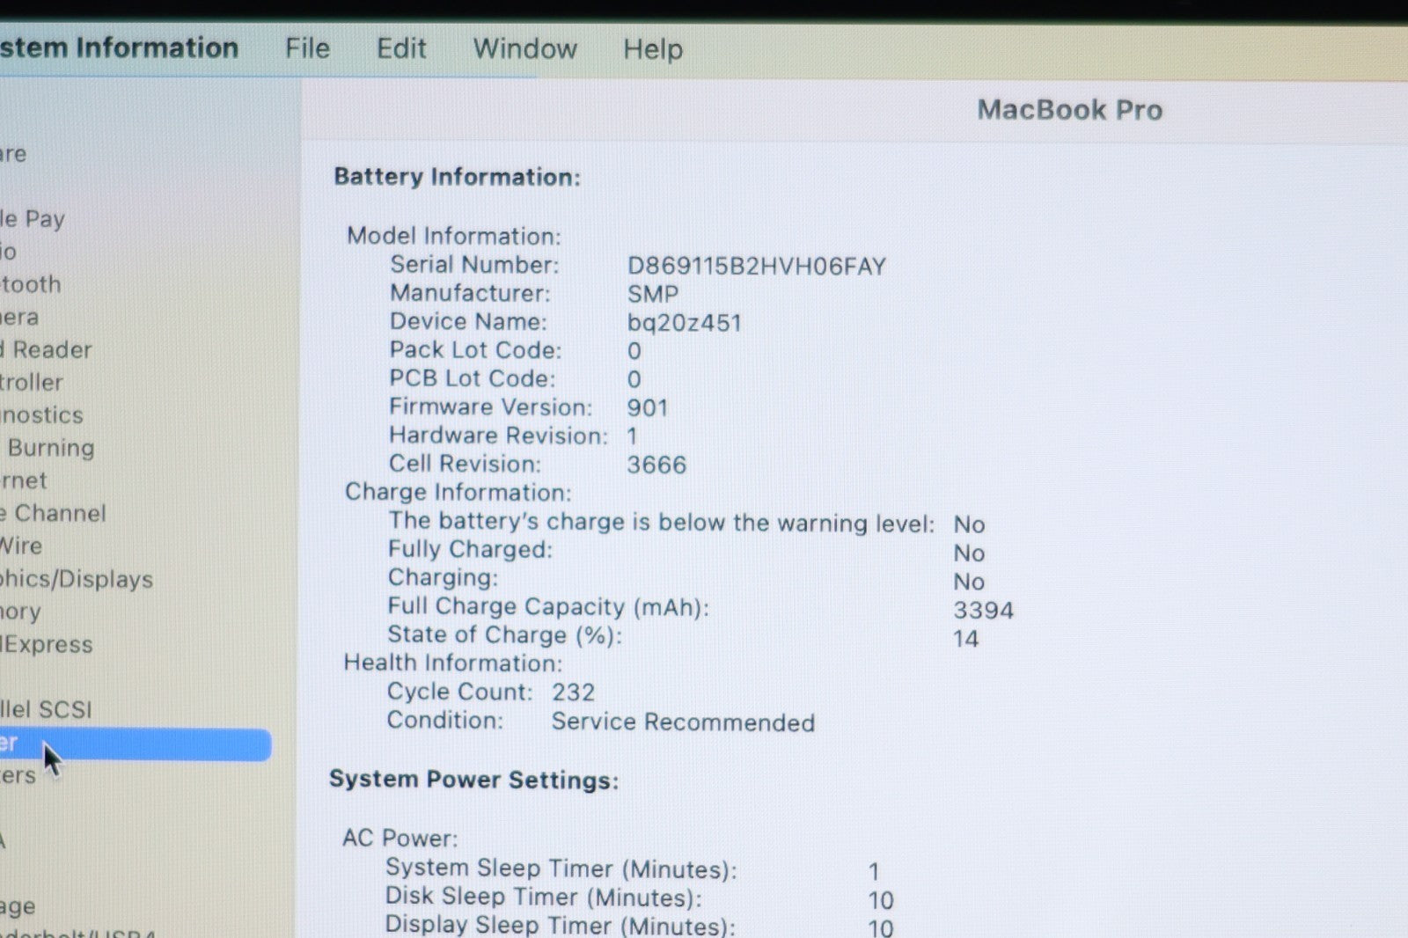The image size is (1408, 938).
Task: Click the Model Information label
Action: (453, 236)
